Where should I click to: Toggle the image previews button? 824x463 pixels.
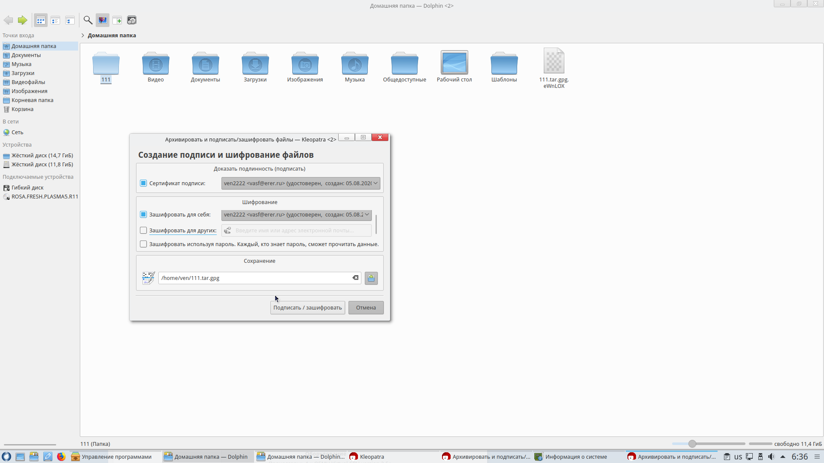click(103, 20)
